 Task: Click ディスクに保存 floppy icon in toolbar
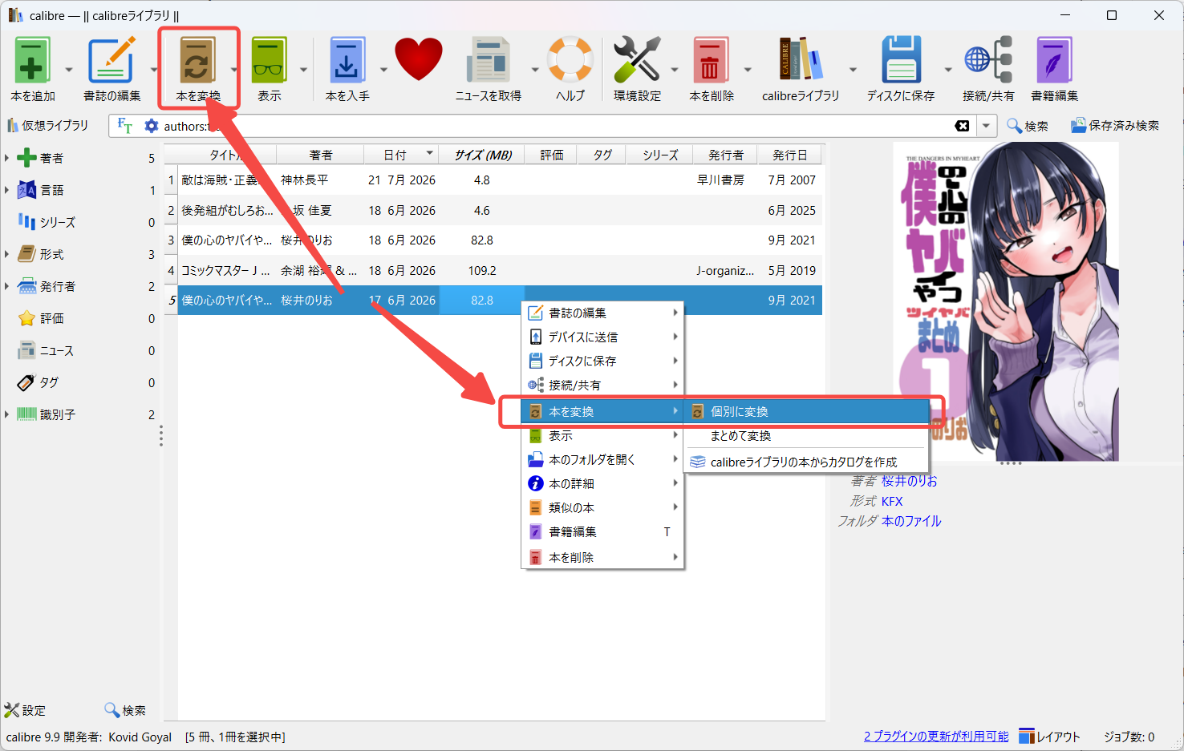tap(901, 60)
